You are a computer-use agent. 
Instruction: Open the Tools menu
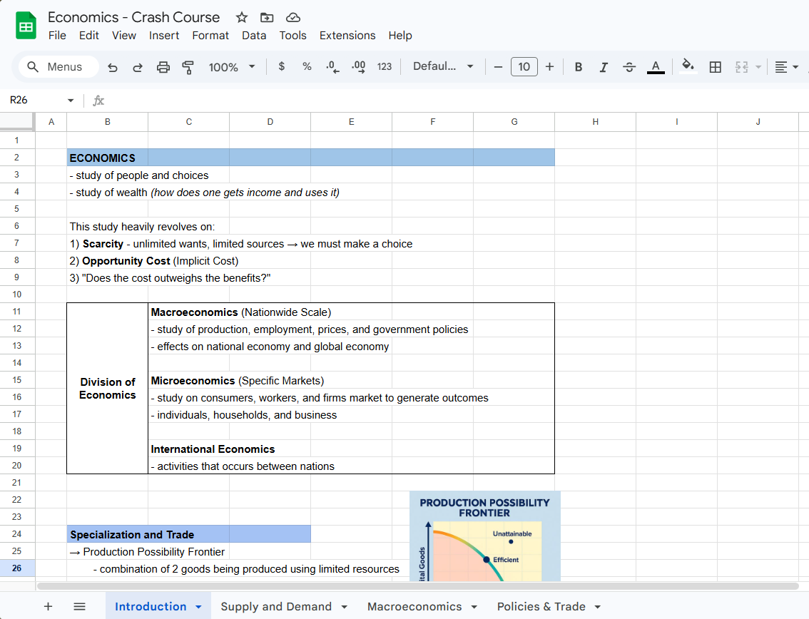pyautogui.click(x=292, y=36)
